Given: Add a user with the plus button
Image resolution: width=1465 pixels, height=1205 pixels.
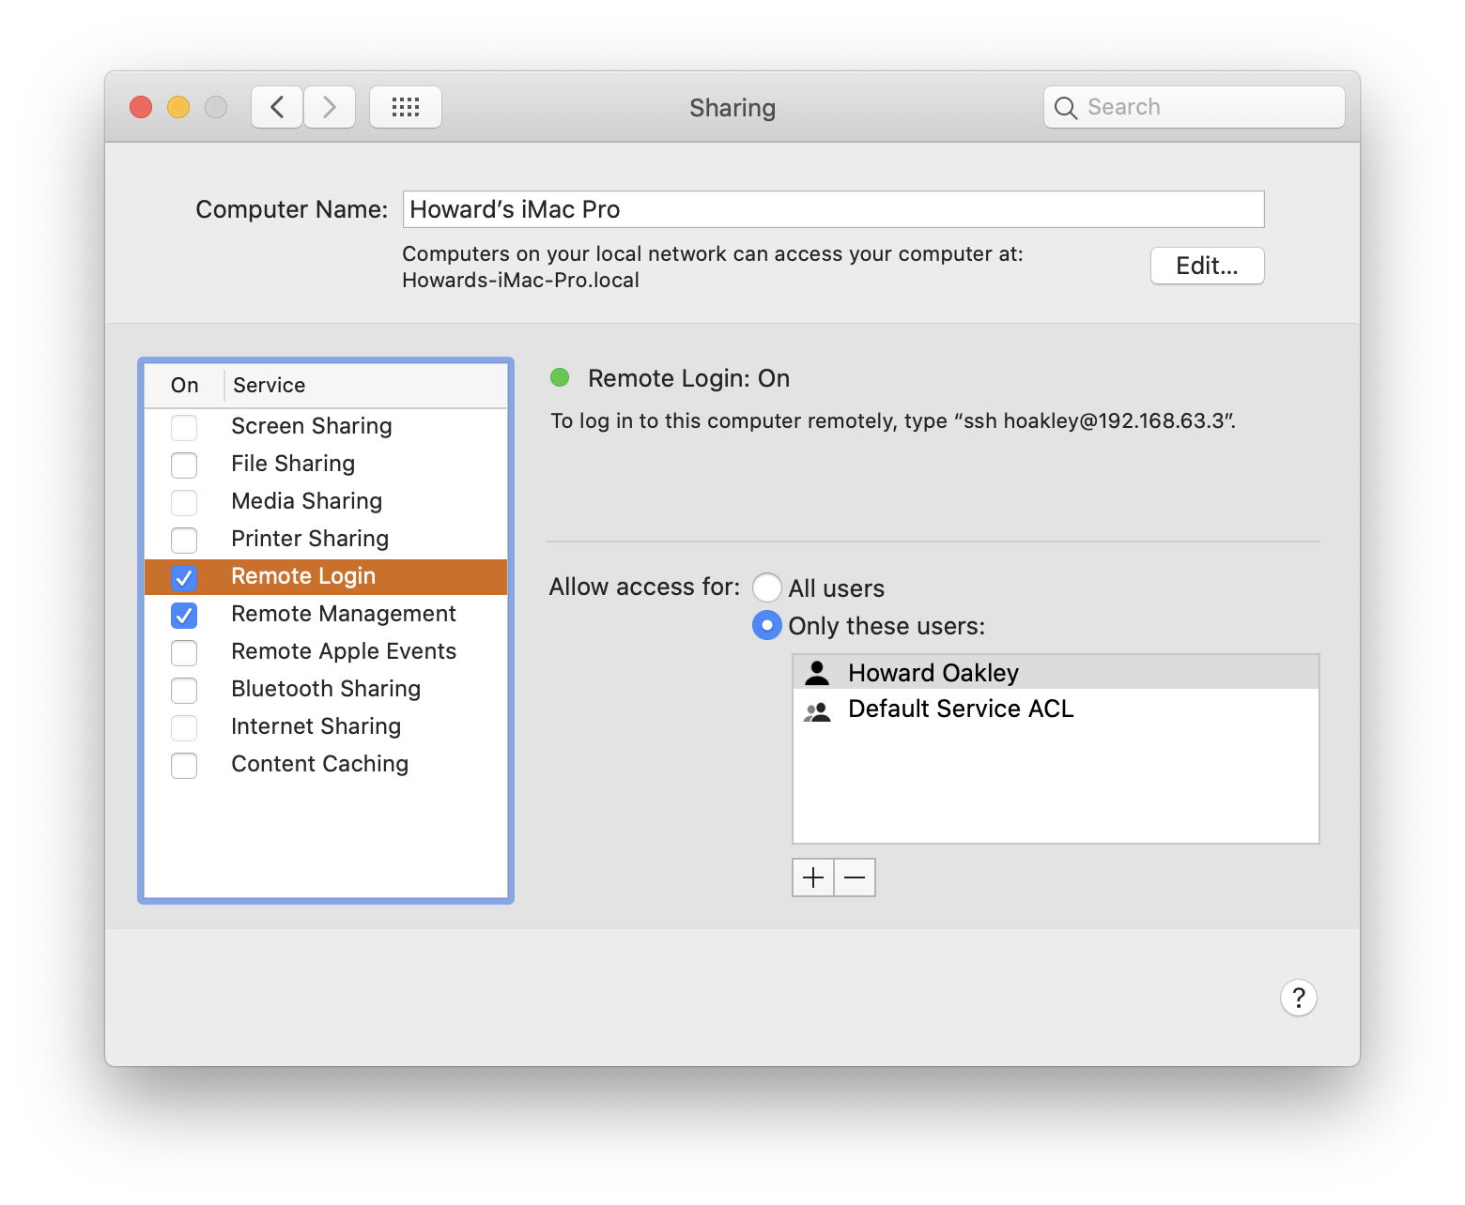Looking at the screenshot, I should coord(813,877).
